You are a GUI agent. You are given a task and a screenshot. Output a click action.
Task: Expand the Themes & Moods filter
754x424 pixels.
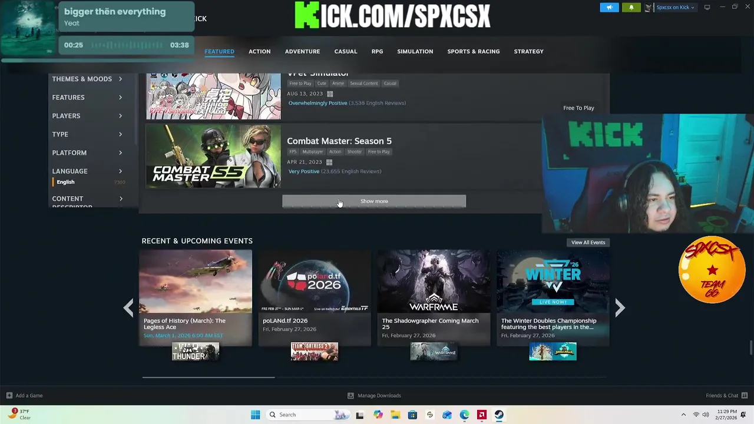coord(87,79)
